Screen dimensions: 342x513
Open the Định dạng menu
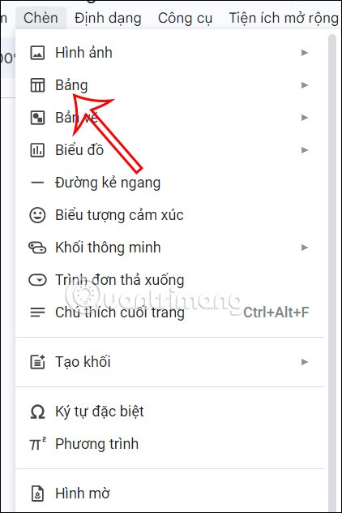click(108, 19)
